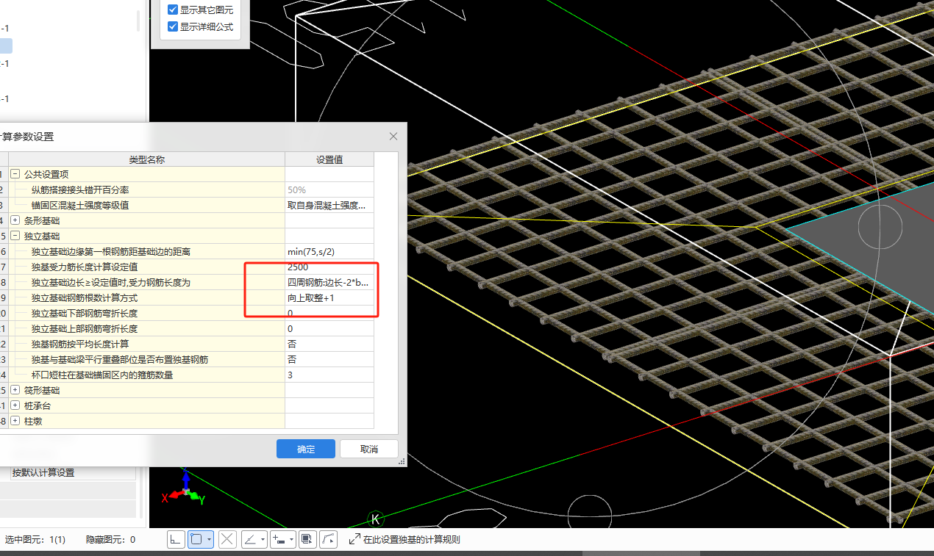Click the 0 value for 独立基础上部钢筋弯折长度
Viewport: 934px width, 556px height.
pyautogui.click(x=329, y=328)
